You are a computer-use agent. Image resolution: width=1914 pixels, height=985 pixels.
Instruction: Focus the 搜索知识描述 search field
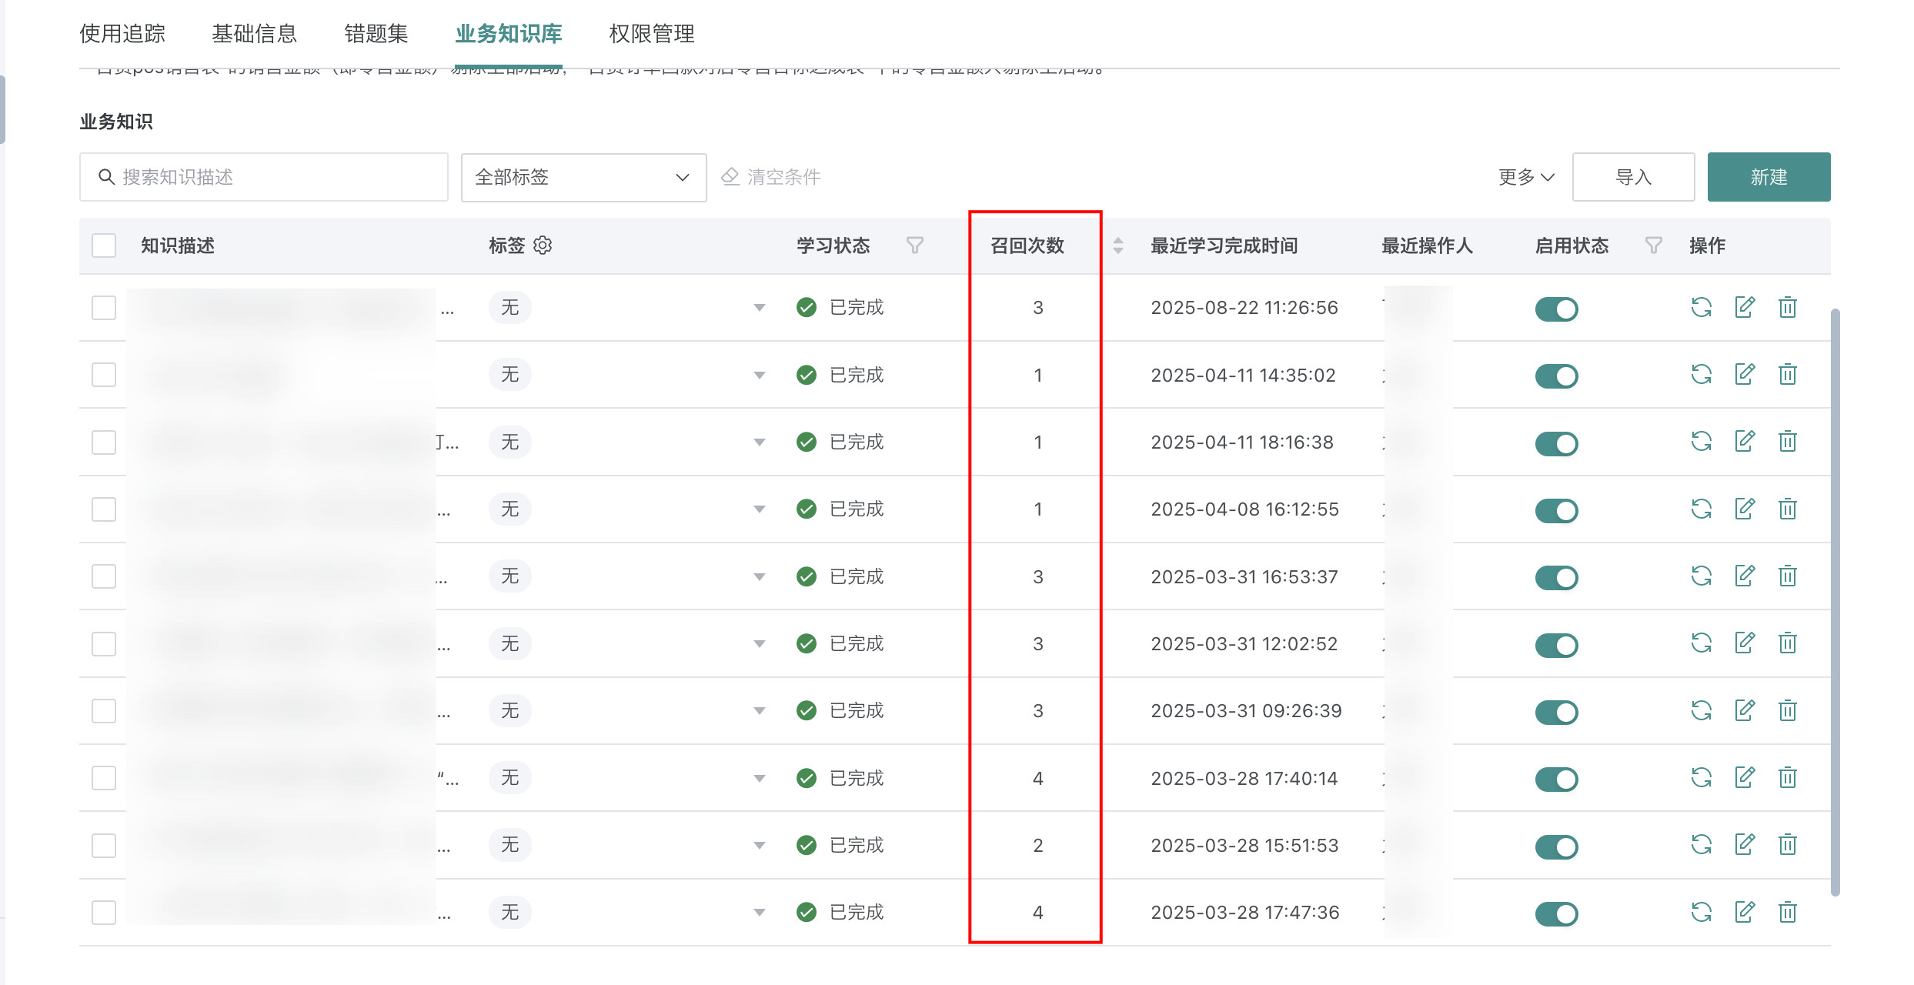tap(264, 177)
